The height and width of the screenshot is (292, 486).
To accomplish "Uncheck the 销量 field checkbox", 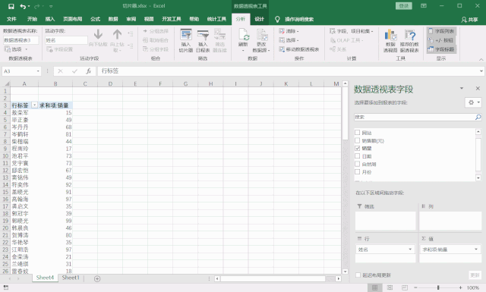I will (x=358, y=149).
